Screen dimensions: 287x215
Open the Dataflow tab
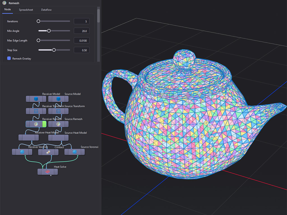pos(46,10)
